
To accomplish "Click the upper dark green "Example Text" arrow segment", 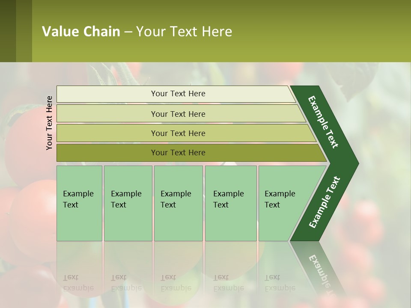I will 324,122.
